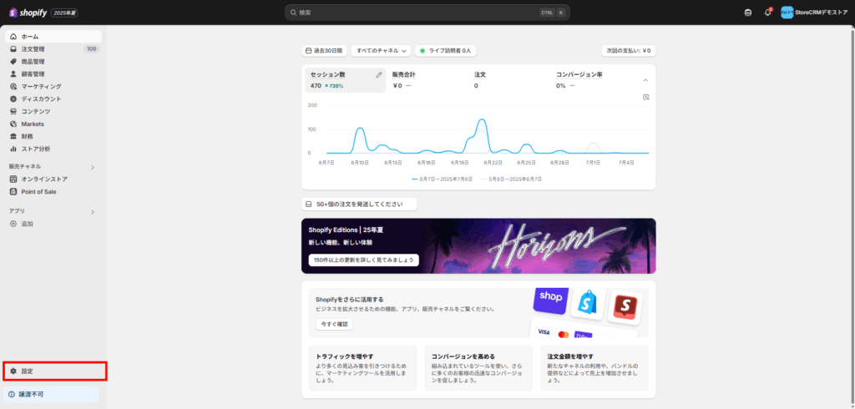Collapse the chart with the up chevron
This screenshot has height=409, width=855.
[x=645, y=80]
